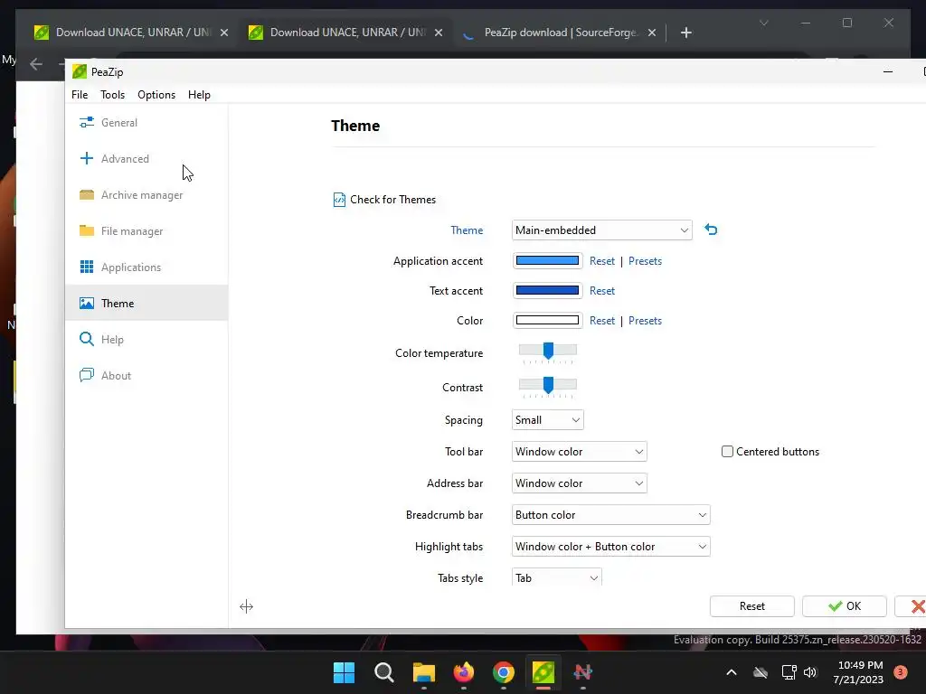Open Application accent Presets
The image size is (926, 694).
645,261
